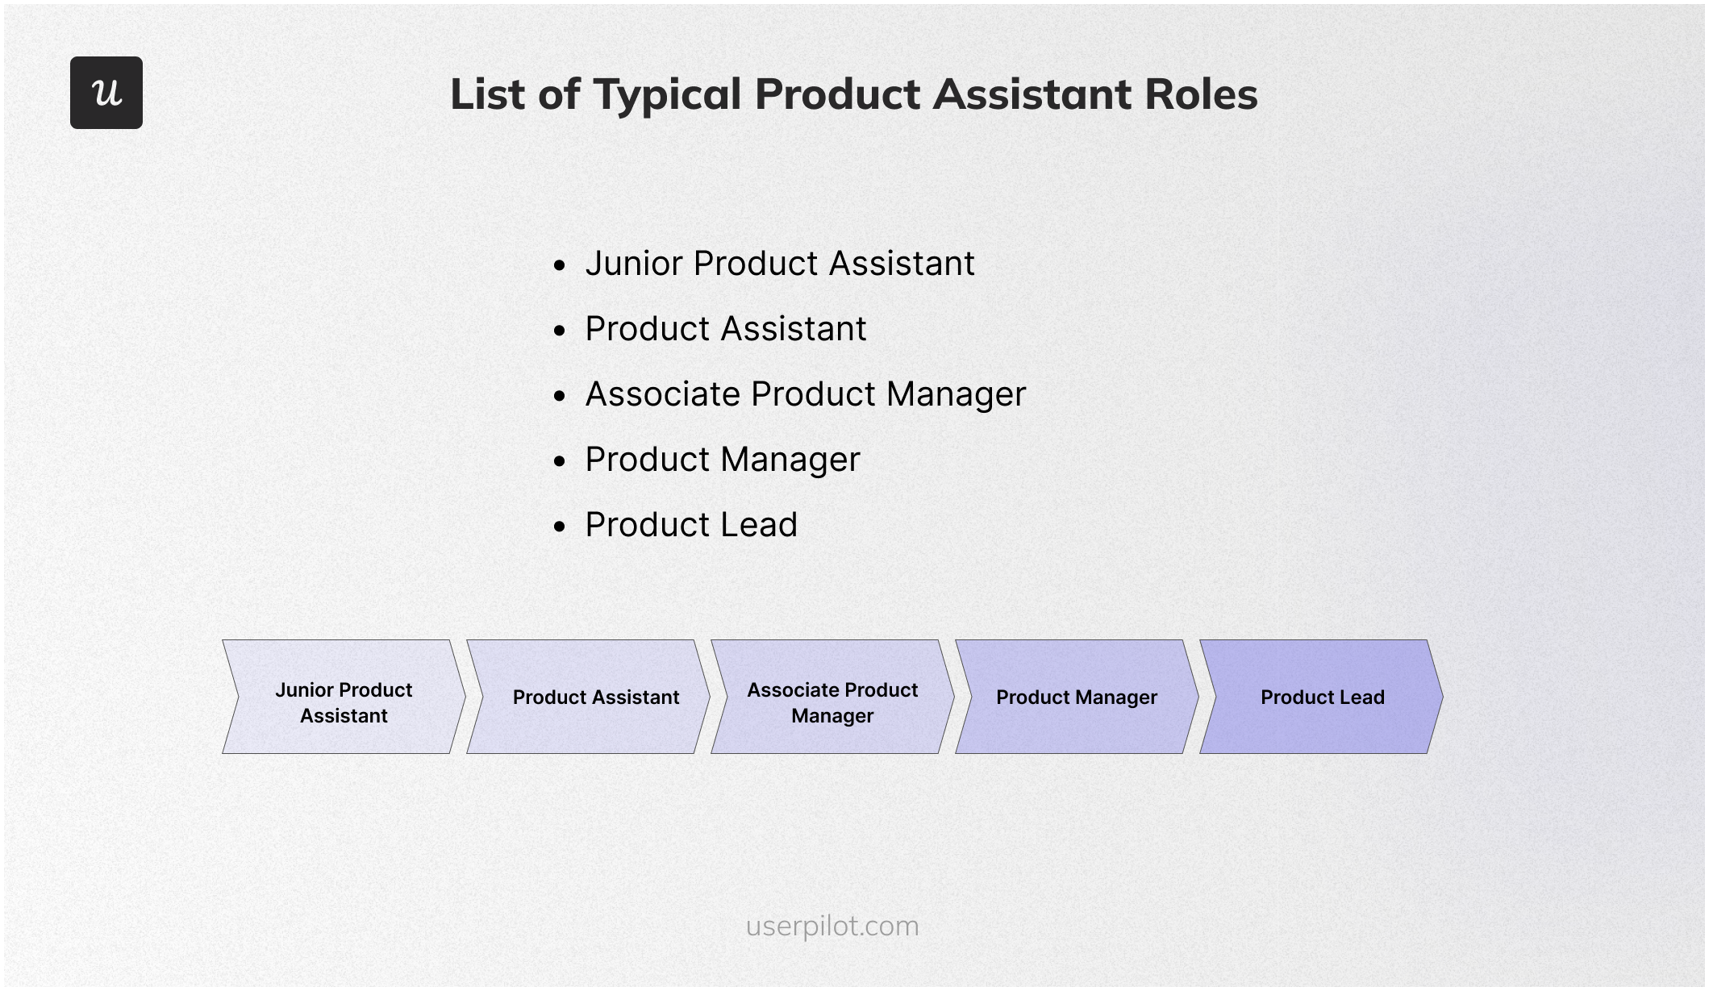Select the Product Assistant bullet point
Viewport: 1709px width, 991px height.
coord(719,328)
